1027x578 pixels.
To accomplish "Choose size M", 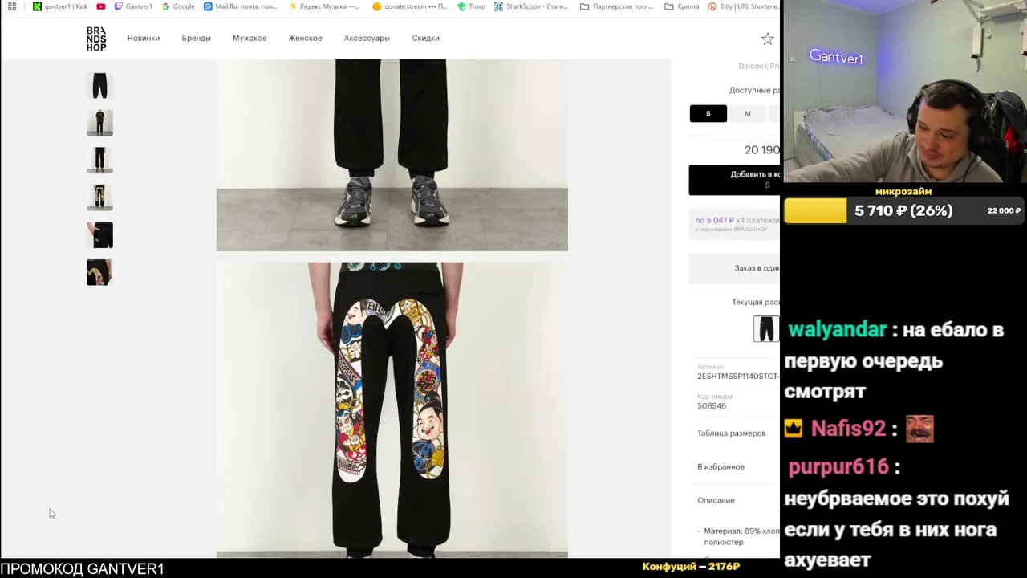I will (748, 113).
